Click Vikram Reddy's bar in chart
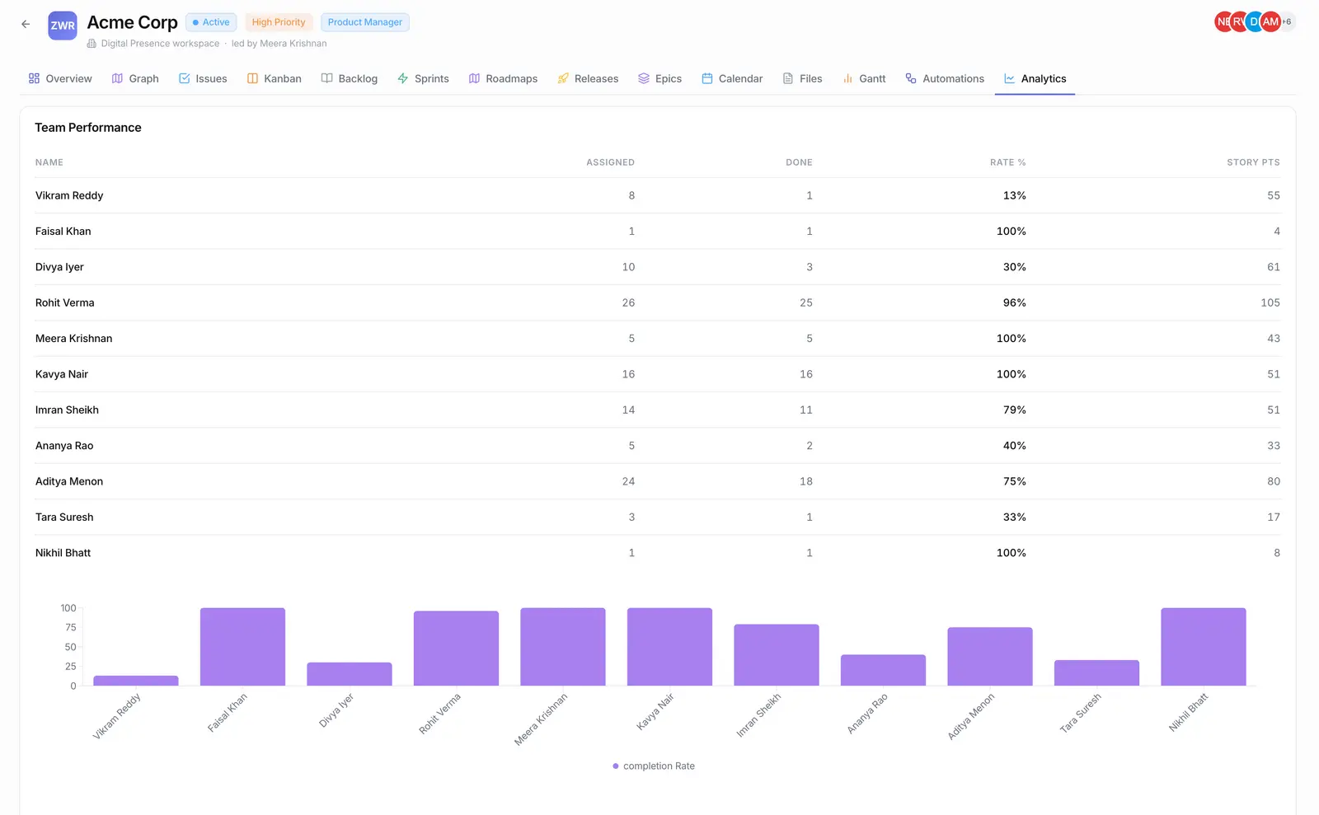The width and height of the screenshot is (1319, 815). pos(136,681)
